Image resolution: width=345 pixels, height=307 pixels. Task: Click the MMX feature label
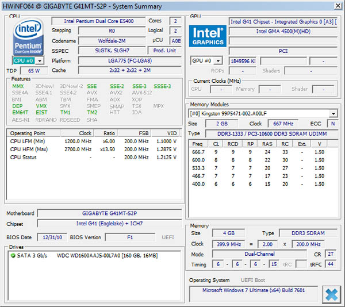(18, 86)
